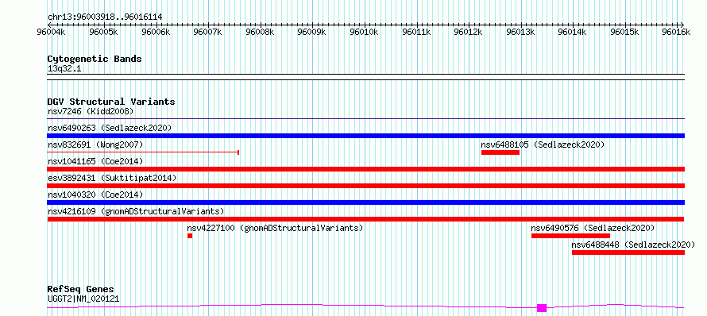The width and height of the screenshot is (707, 316).
Task: Open nsv4227100 (gnomADStructuralVariants) label
Action: [275, 228]
